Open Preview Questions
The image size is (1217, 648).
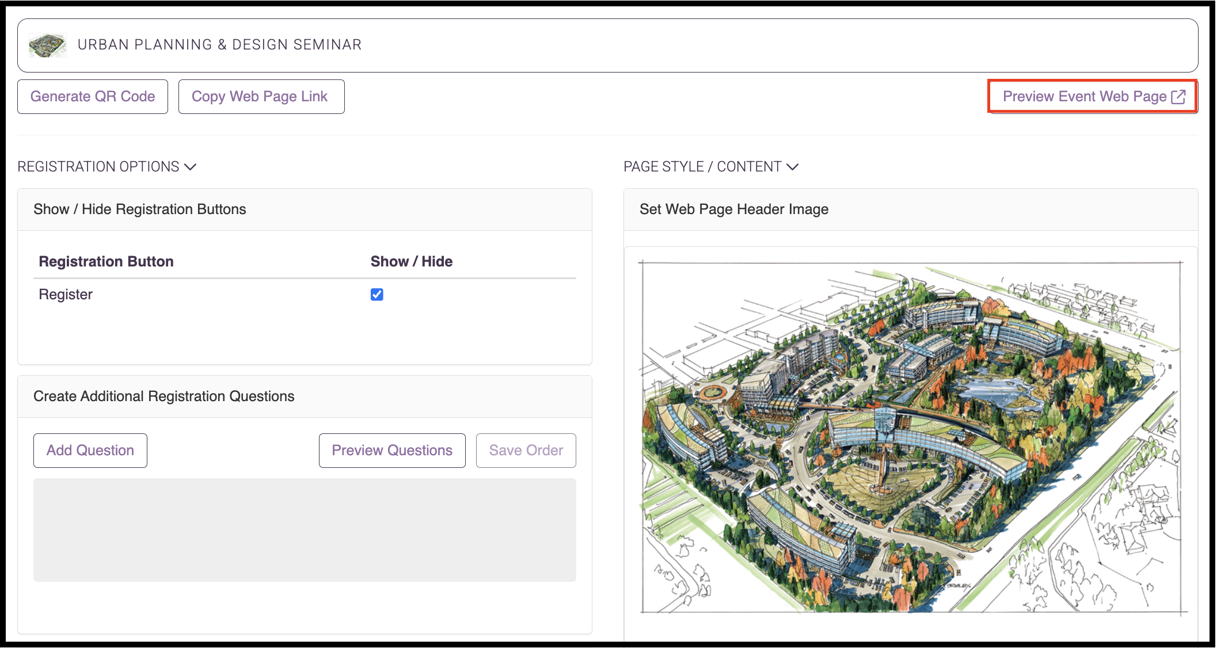[392, 451]
